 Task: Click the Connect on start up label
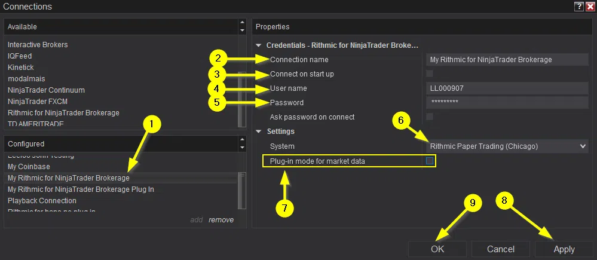click(302, 74)
